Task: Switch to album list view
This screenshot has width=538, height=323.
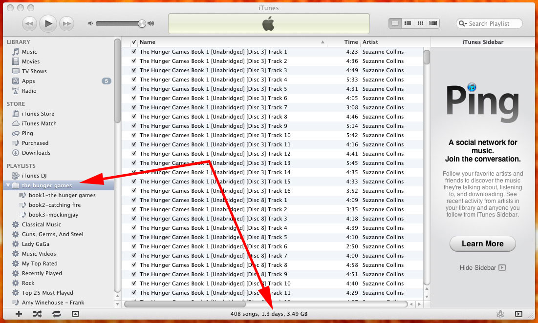Action: pyautogui.click(x=408, y=23)
